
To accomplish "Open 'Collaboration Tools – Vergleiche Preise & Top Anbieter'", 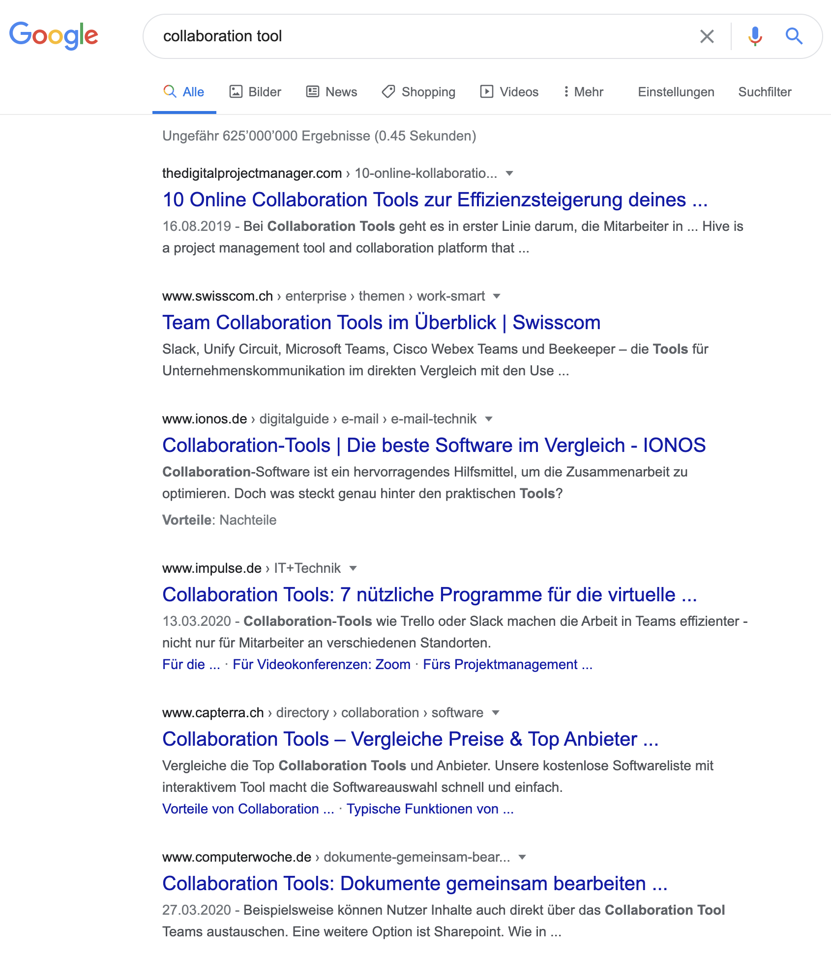I will (411, 739).
